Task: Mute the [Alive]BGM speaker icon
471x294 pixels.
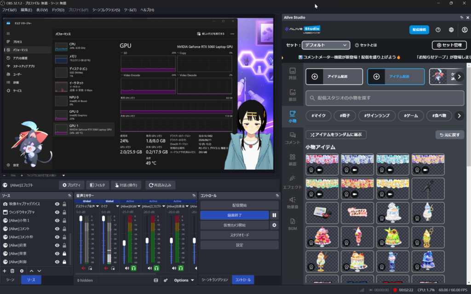Action: click(127, 268)
